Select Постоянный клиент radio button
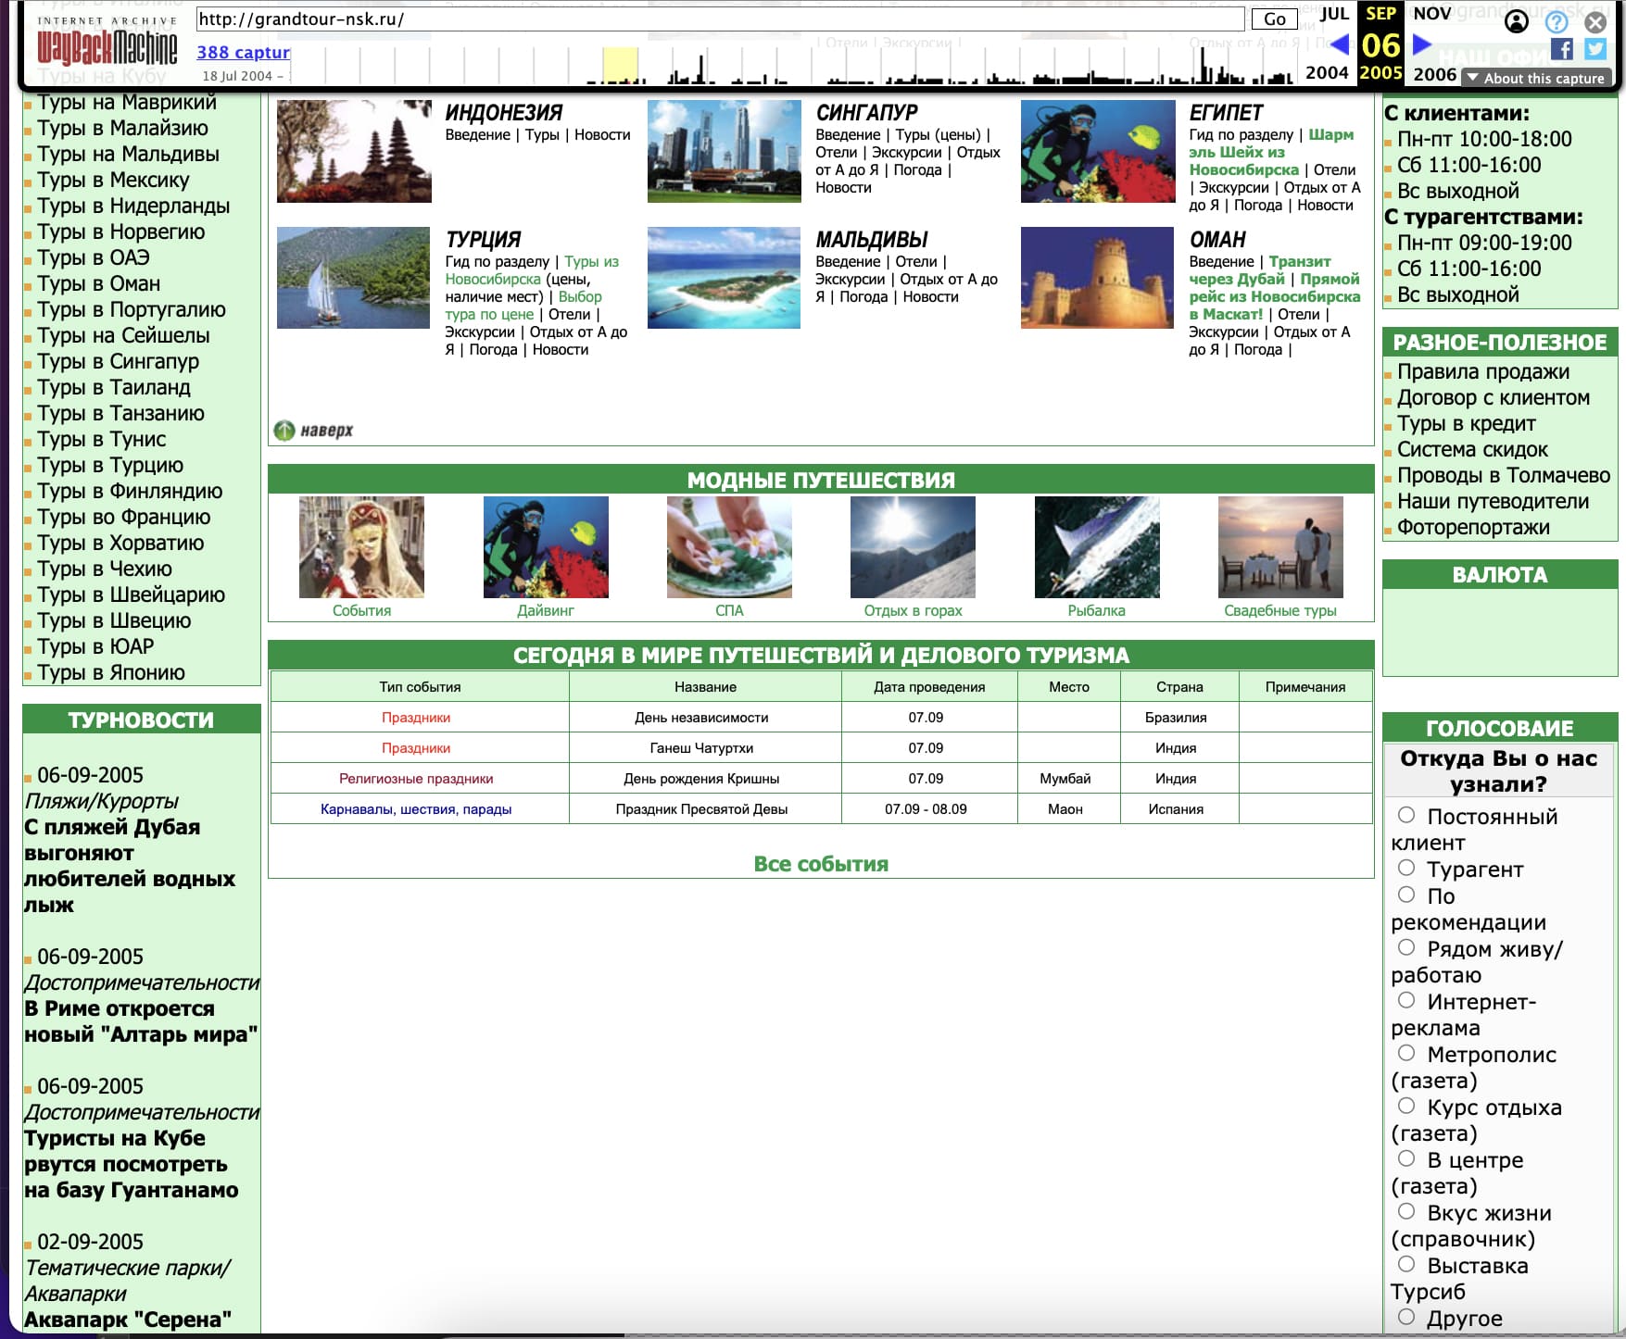This screenshot has height=1339, width=1626. click(1406, 815)
